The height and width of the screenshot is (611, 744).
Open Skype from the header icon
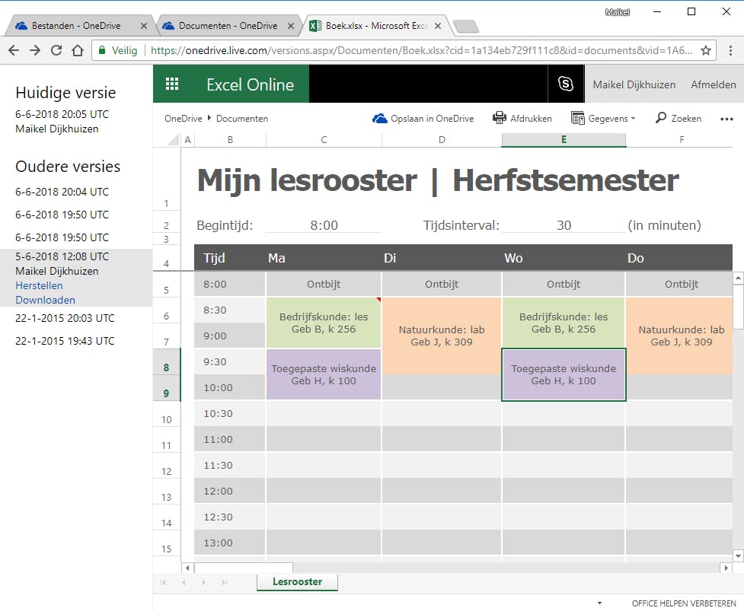566,84
